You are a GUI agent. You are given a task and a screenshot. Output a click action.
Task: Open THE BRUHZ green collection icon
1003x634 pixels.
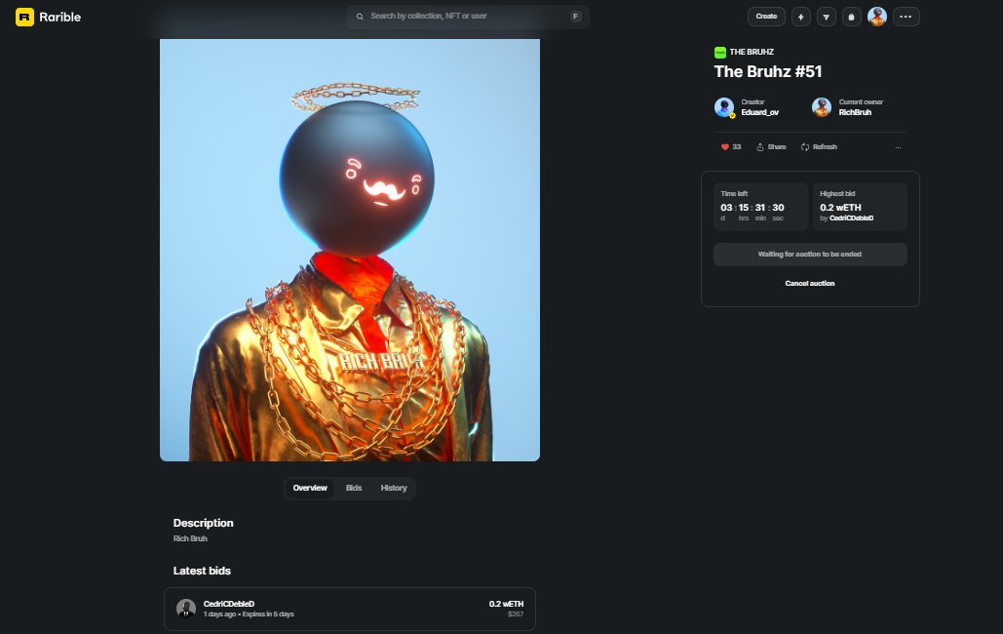point(719,52)
